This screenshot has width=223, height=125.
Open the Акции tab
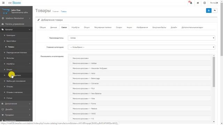pyautogui.click(x=129, y=27)
